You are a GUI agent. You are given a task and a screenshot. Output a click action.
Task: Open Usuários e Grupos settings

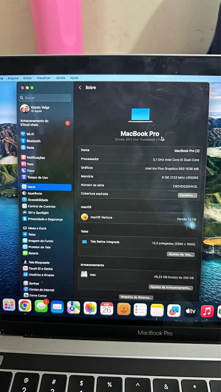click(x=39, y=275)
